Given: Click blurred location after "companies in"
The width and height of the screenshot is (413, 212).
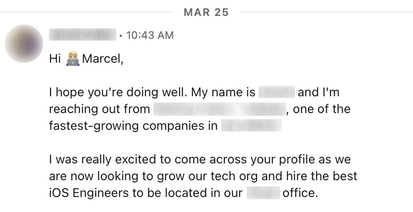Looking at the screenshot, I should point(251,126).
